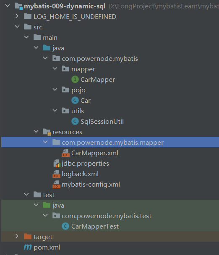The image size is (219, 255).
Task: Select the LOG_HOME_IS_UNDEFINED folder name
Action: [75, 17]
